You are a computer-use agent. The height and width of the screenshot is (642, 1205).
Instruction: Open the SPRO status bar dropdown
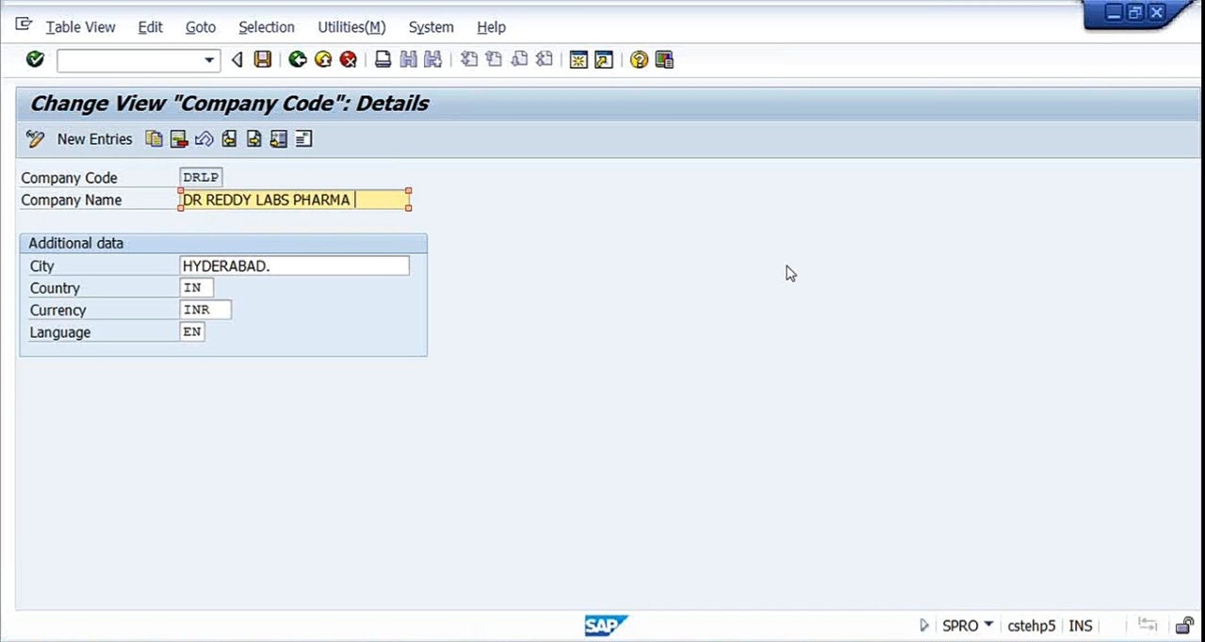[x=987, y=624]
